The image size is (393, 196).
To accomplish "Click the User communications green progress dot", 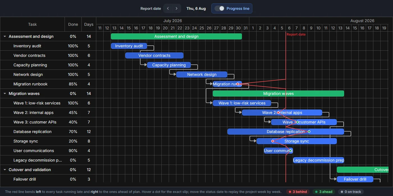I will coord(290,151).
